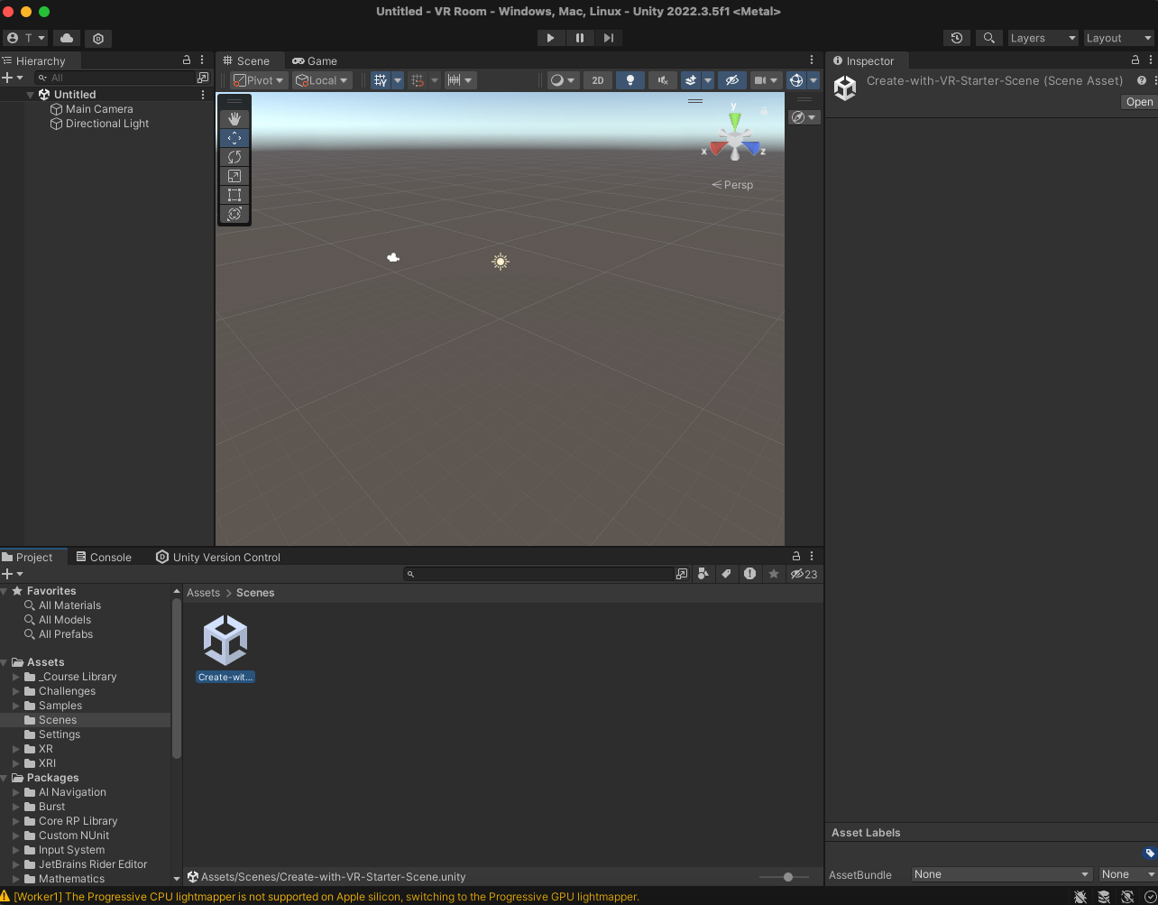Click the Open button in Inspector
Image resolution: width=1158 pixels, height=905 pixels.
[x=1139, y=102]
